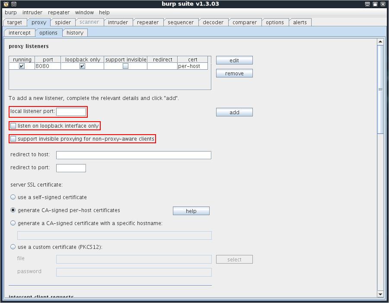The width and height of the screenshot is (389, 303).
Task: Click the specific hostname text field
Action: [x=115, y=235]
